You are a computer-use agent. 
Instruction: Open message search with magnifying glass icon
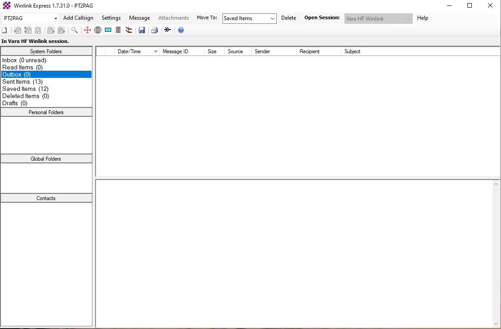[74, 30]
